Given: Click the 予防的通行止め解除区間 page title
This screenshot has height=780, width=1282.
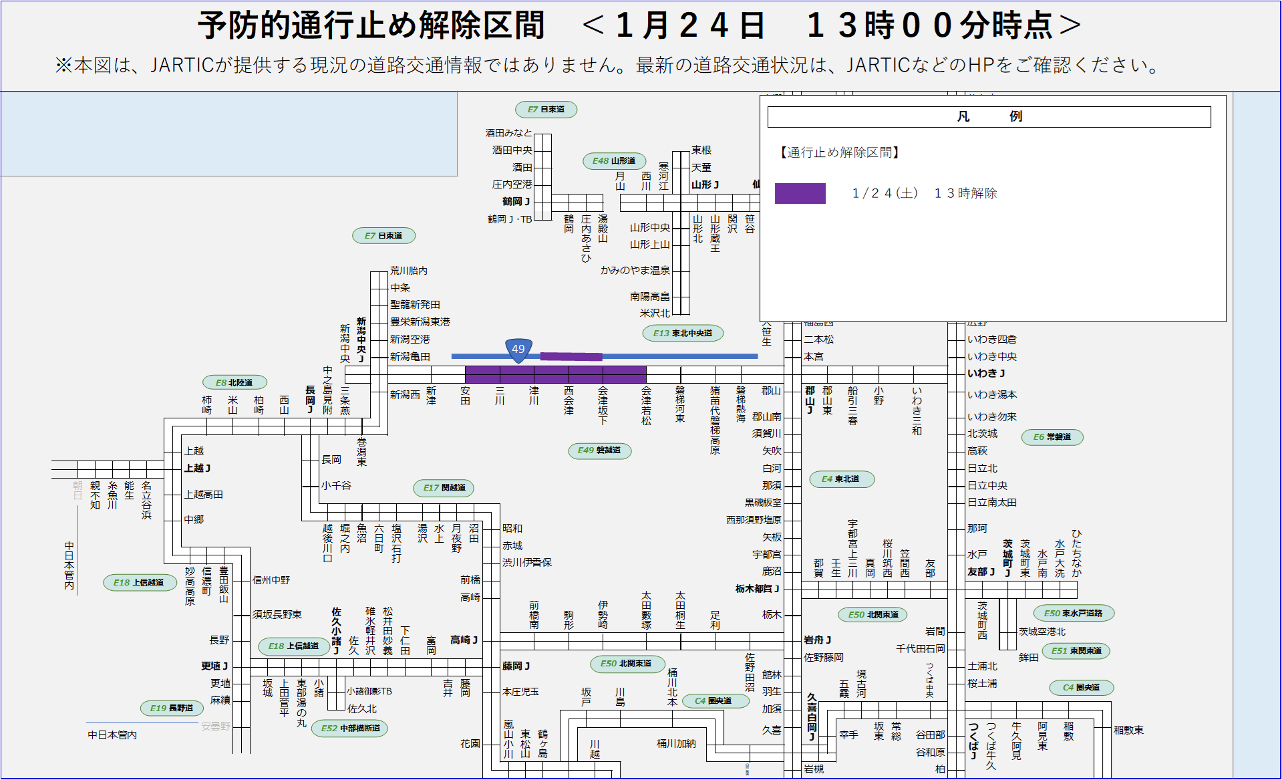Looking at the screenshot, I should click(x=371, y=25).
